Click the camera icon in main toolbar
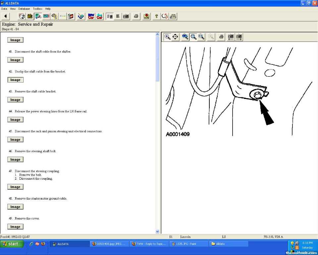318x255 pixels. click(x=126, y=16)
